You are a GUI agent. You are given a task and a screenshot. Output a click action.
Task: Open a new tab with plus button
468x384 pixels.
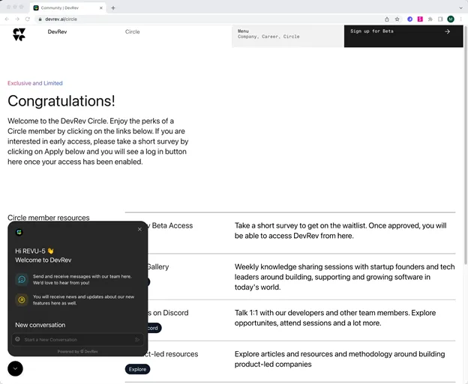[x=113, y=8]
